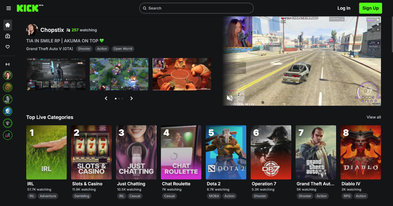Click the Just Chatting title text
This screenshot has width=393, height=206.
[131, 184]
